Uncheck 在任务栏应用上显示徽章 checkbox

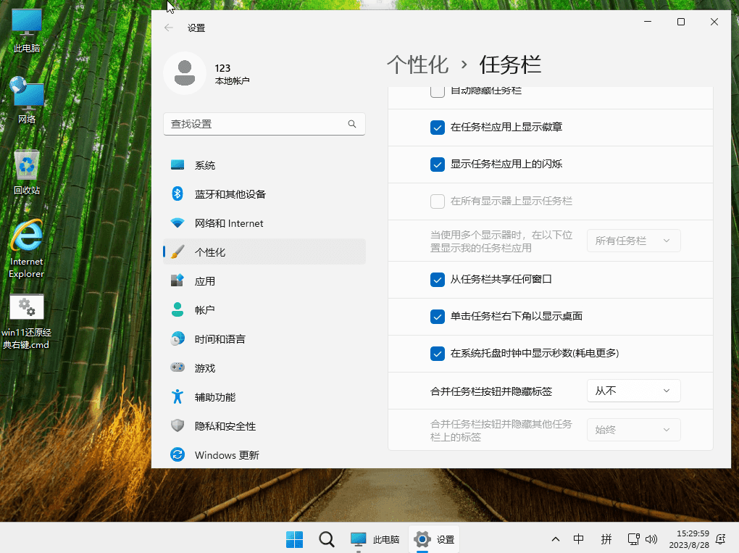coord(438,128)
